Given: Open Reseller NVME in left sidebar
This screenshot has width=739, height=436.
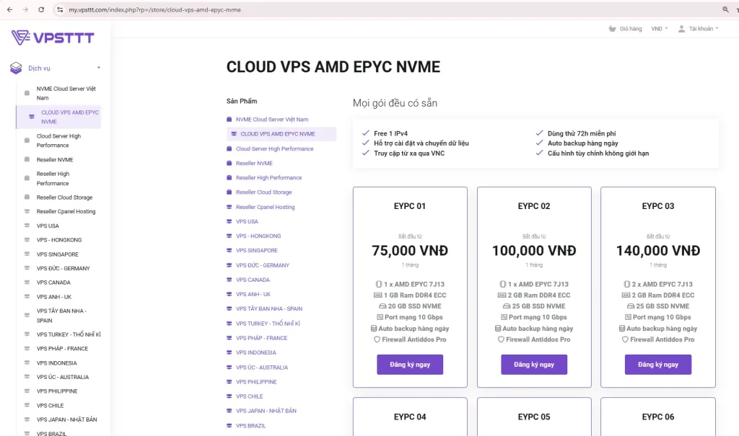Looking at the screenshot, I should (55, 159).
